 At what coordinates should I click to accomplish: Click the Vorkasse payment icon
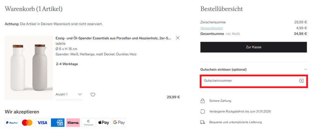point(88,122)
